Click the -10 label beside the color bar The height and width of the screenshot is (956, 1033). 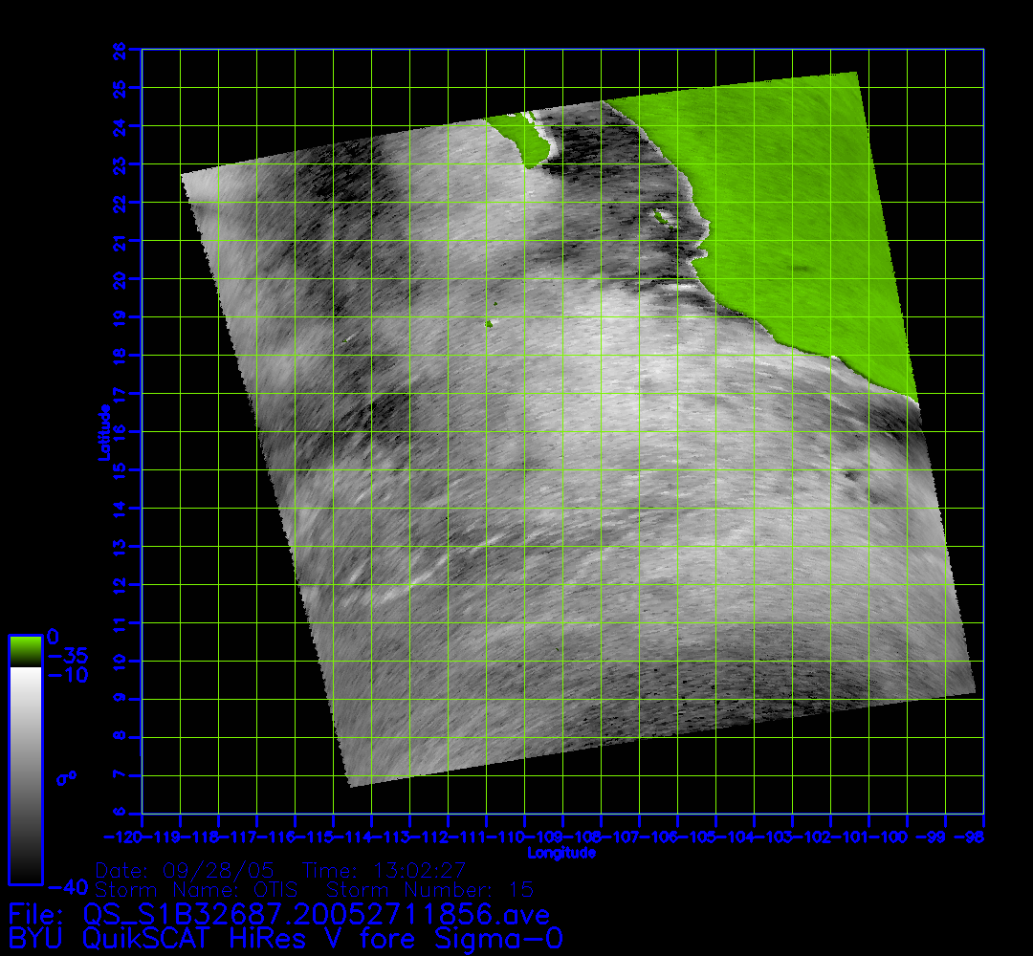click(67, 675)
